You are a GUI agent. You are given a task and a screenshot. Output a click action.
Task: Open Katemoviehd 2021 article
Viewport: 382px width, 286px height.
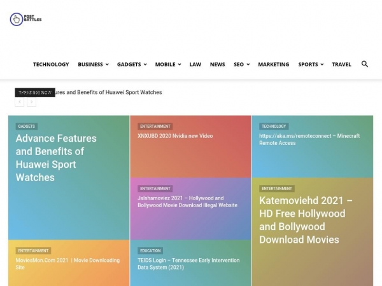[x=306, y=220]
